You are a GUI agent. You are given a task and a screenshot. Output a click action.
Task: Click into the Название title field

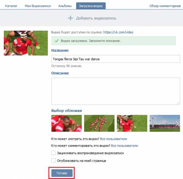116,59
